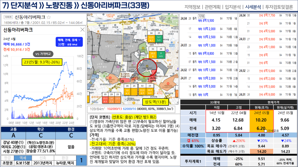
Task: Open the 관련계획 navigation item
Action: (212, 7)
